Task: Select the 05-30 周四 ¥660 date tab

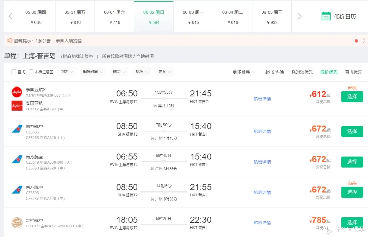Action: tap(36, 16)
